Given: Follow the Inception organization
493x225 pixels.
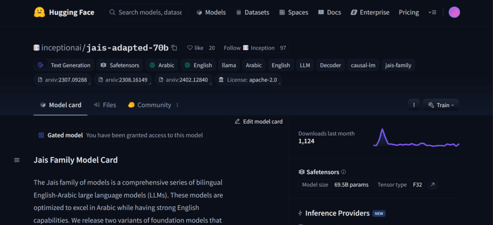Looking at the screenshot, I should [249, 48].
